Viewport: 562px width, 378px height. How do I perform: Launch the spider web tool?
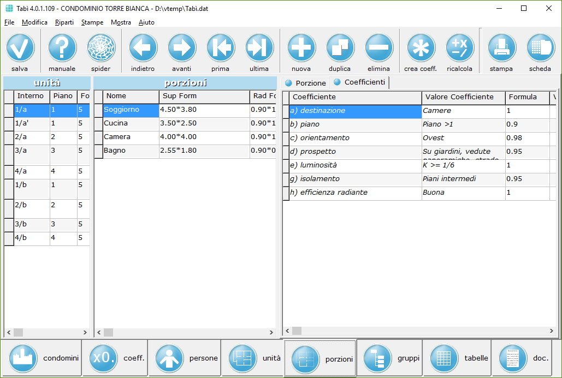pos(101,48)
